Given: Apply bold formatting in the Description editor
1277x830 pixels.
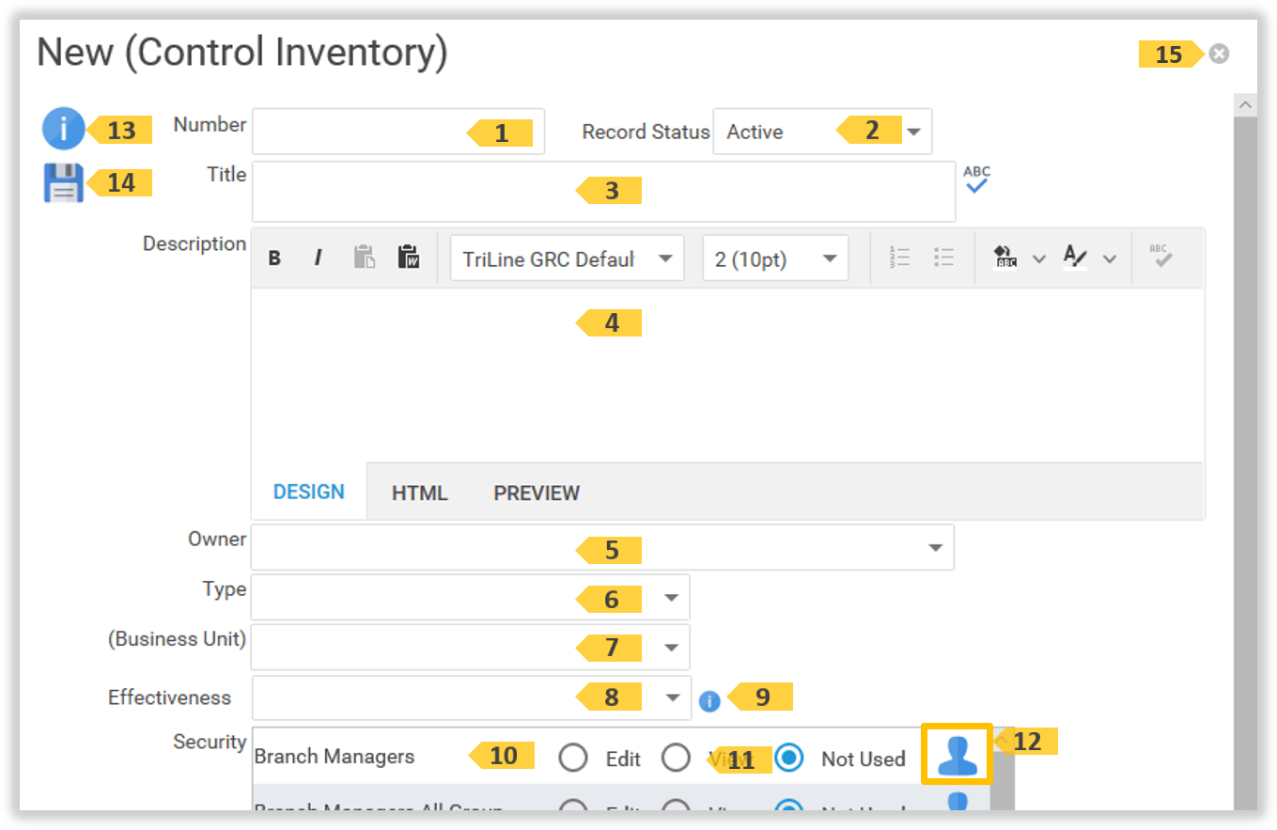Looking at the screenshot, I should [273, 258].
